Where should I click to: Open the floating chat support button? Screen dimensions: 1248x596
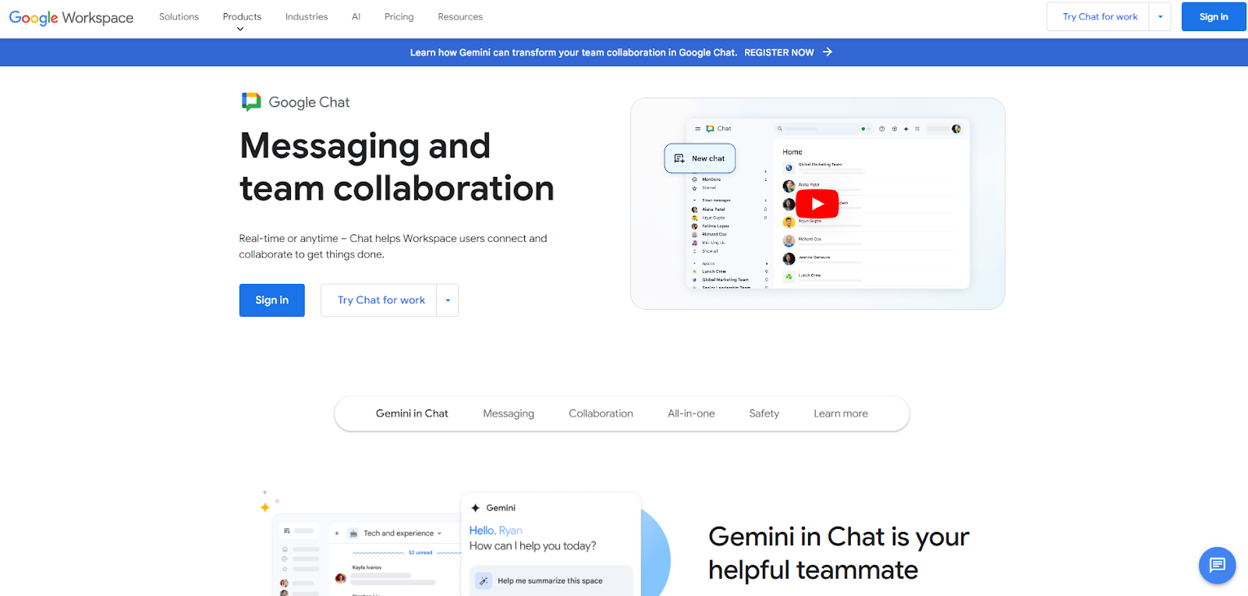click(x=1217, y=565)
